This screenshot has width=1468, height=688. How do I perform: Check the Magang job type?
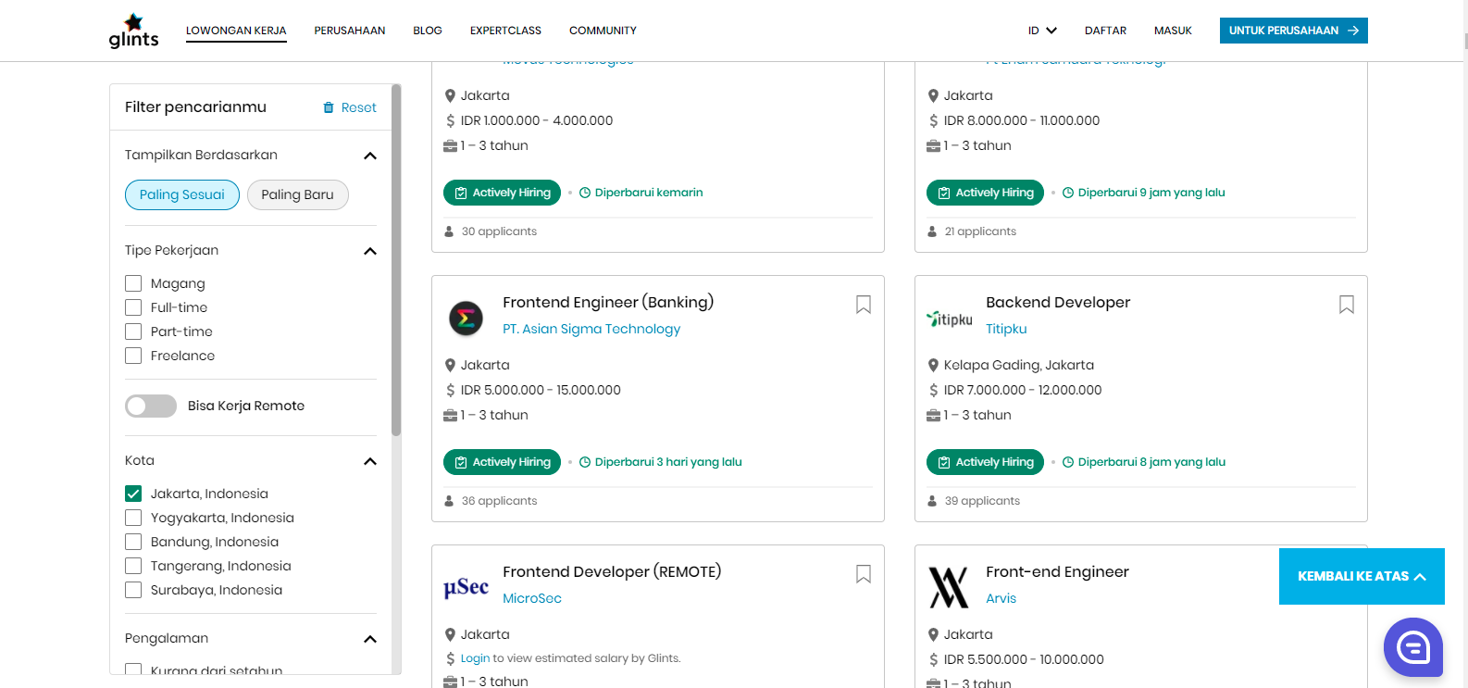coord(133,283)
